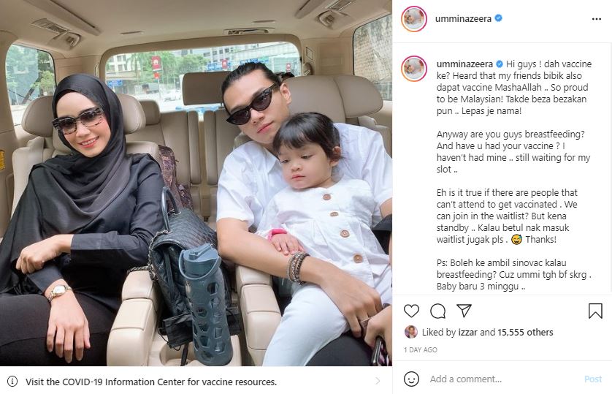
Task: Click the Post comment button
Action: 593,379
